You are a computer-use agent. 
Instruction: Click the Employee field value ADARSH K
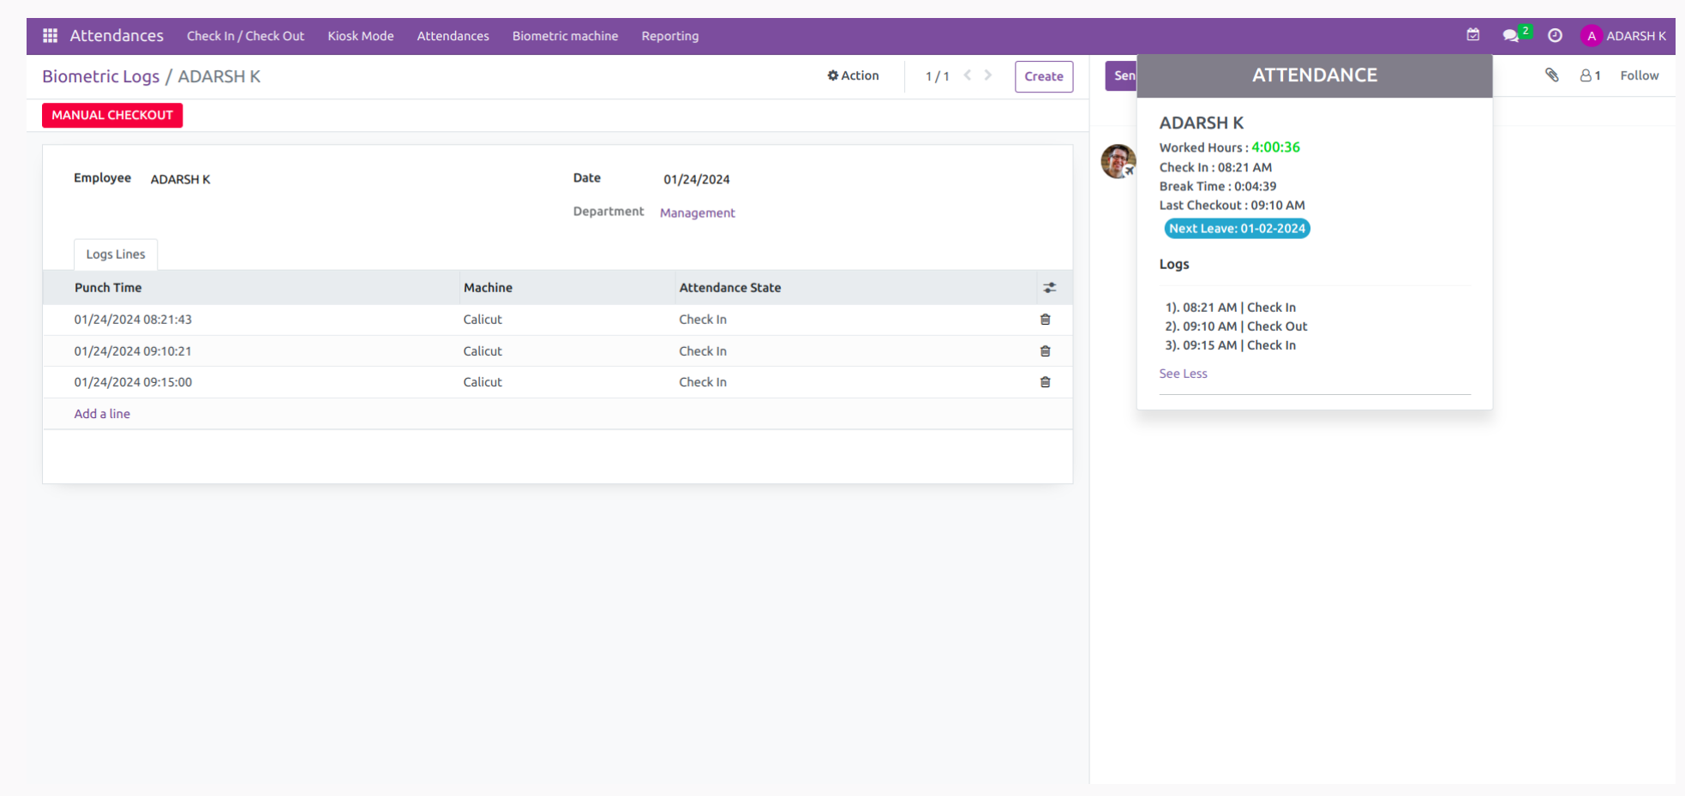click(x=181, y=179)
